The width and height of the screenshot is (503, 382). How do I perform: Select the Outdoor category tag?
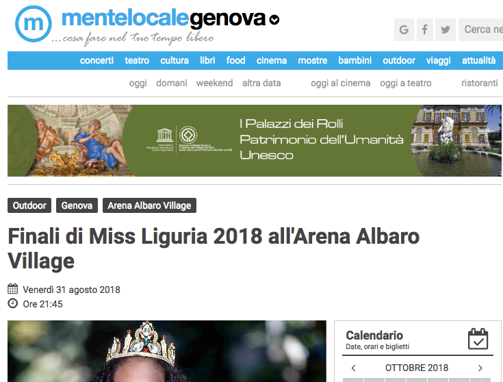[x=29, y=205]
